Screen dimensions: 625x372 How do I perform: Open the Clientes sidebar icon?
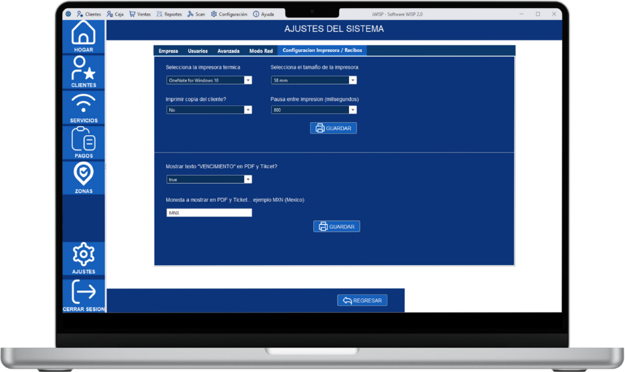tap(84, 71)
